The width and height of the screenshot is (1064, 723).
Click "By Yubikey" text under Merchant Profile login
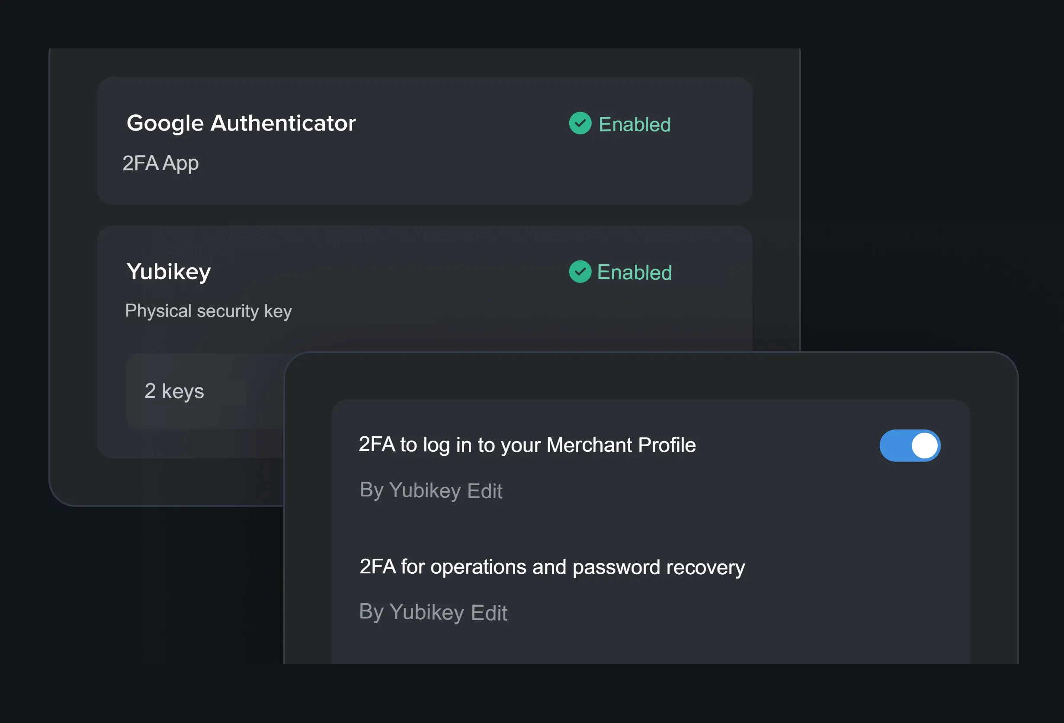410,490
